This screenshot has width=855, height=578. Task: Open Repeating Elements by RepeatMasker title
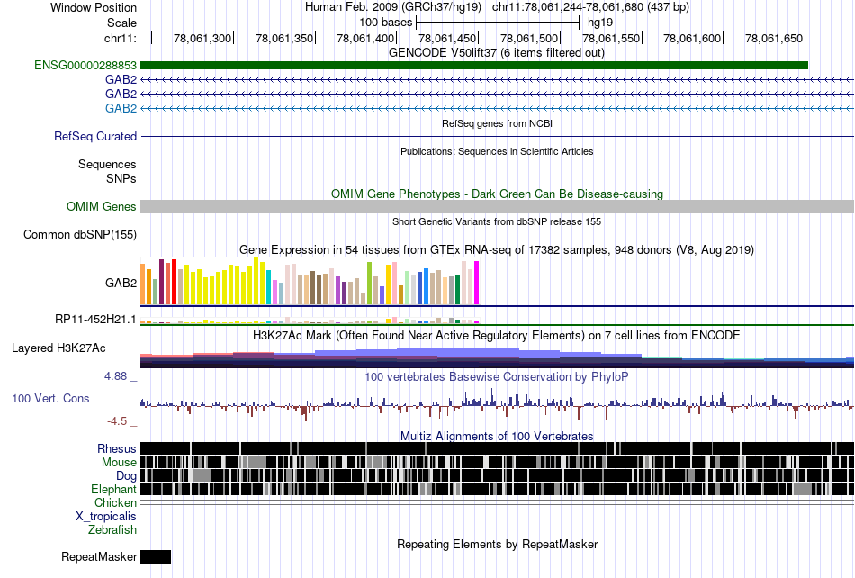(497, 544)
